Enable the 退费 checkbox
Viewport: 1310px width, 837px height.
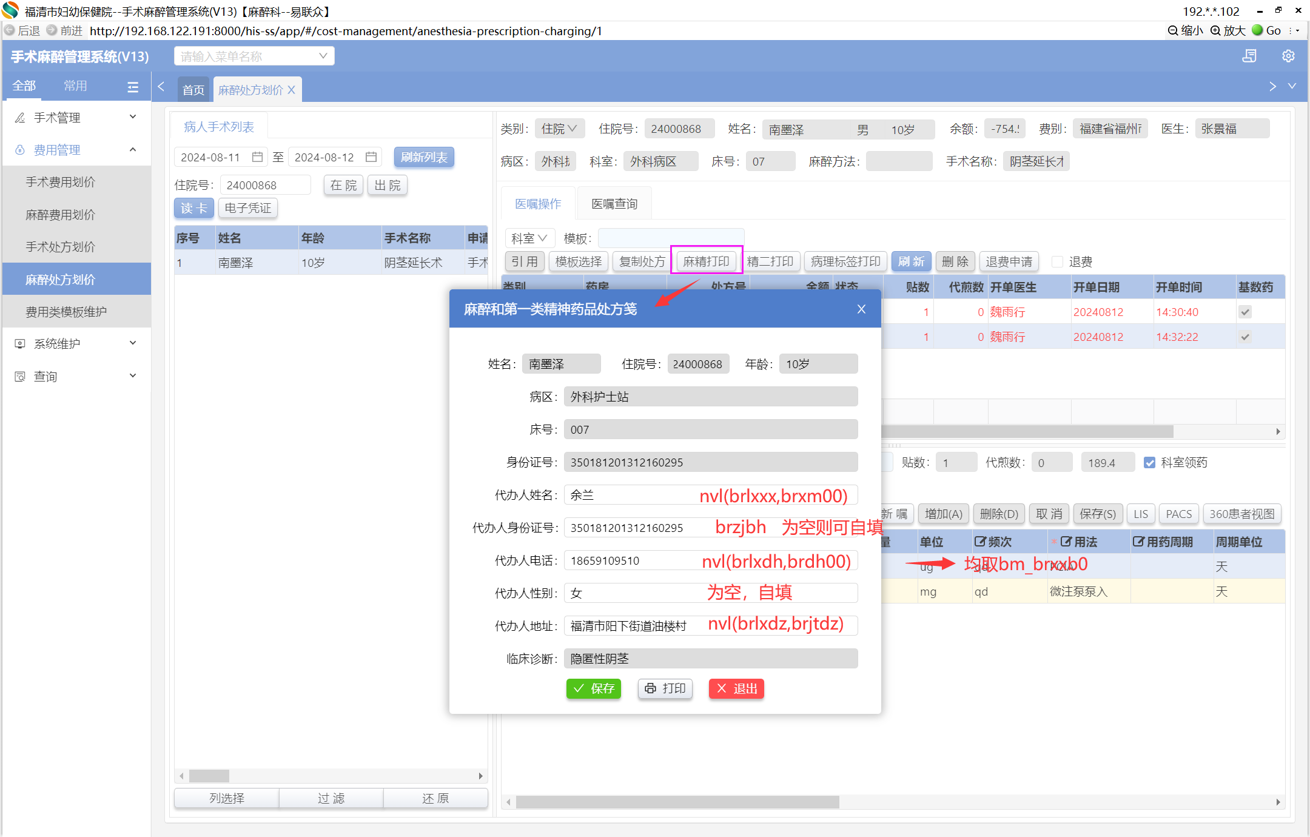click(1057, 262)
